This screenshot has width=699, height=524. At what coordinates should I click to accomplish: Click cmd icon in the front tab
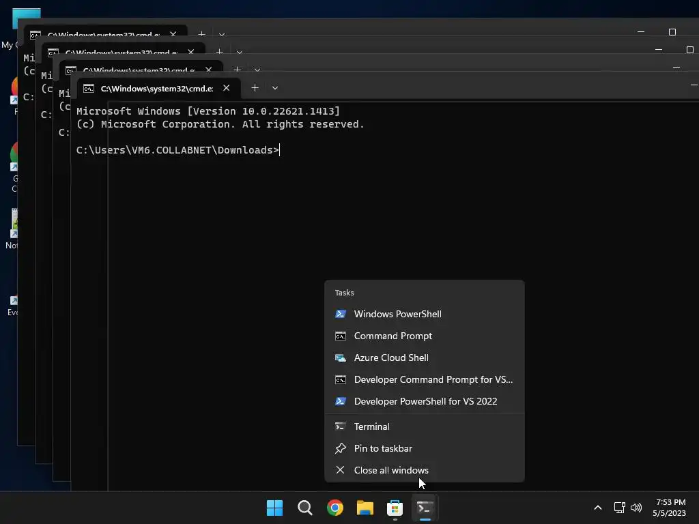coord(89,88)
